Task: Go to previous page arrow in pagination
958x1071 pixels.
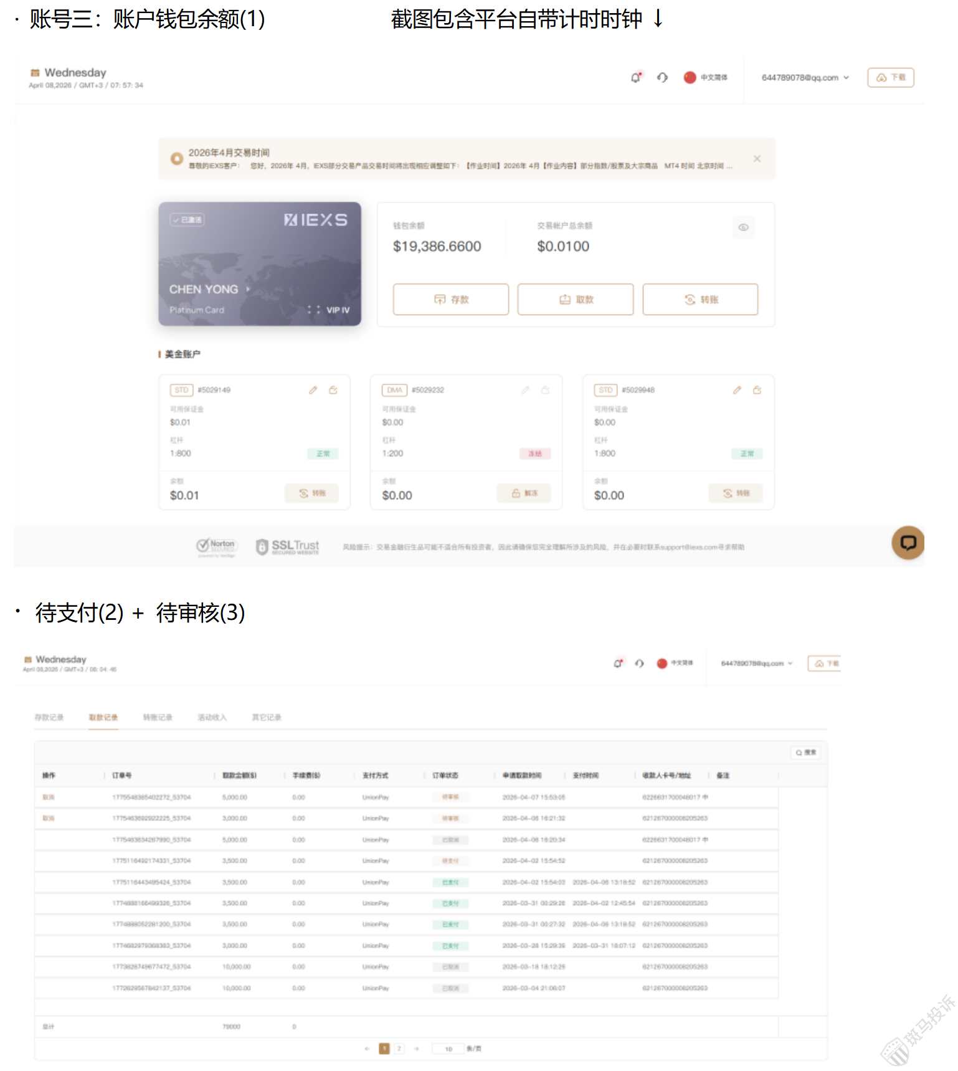Action: pyautogui.click(x=367, y=1049)
